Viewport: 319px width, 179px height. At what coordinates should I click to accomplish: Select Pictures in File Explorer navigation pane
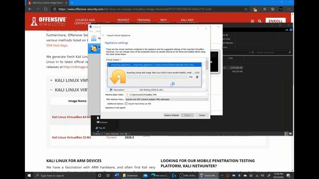(102, 122)
